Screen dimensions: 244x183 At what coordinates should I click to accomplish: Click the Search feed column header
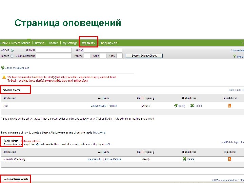(x=229, y=98)
